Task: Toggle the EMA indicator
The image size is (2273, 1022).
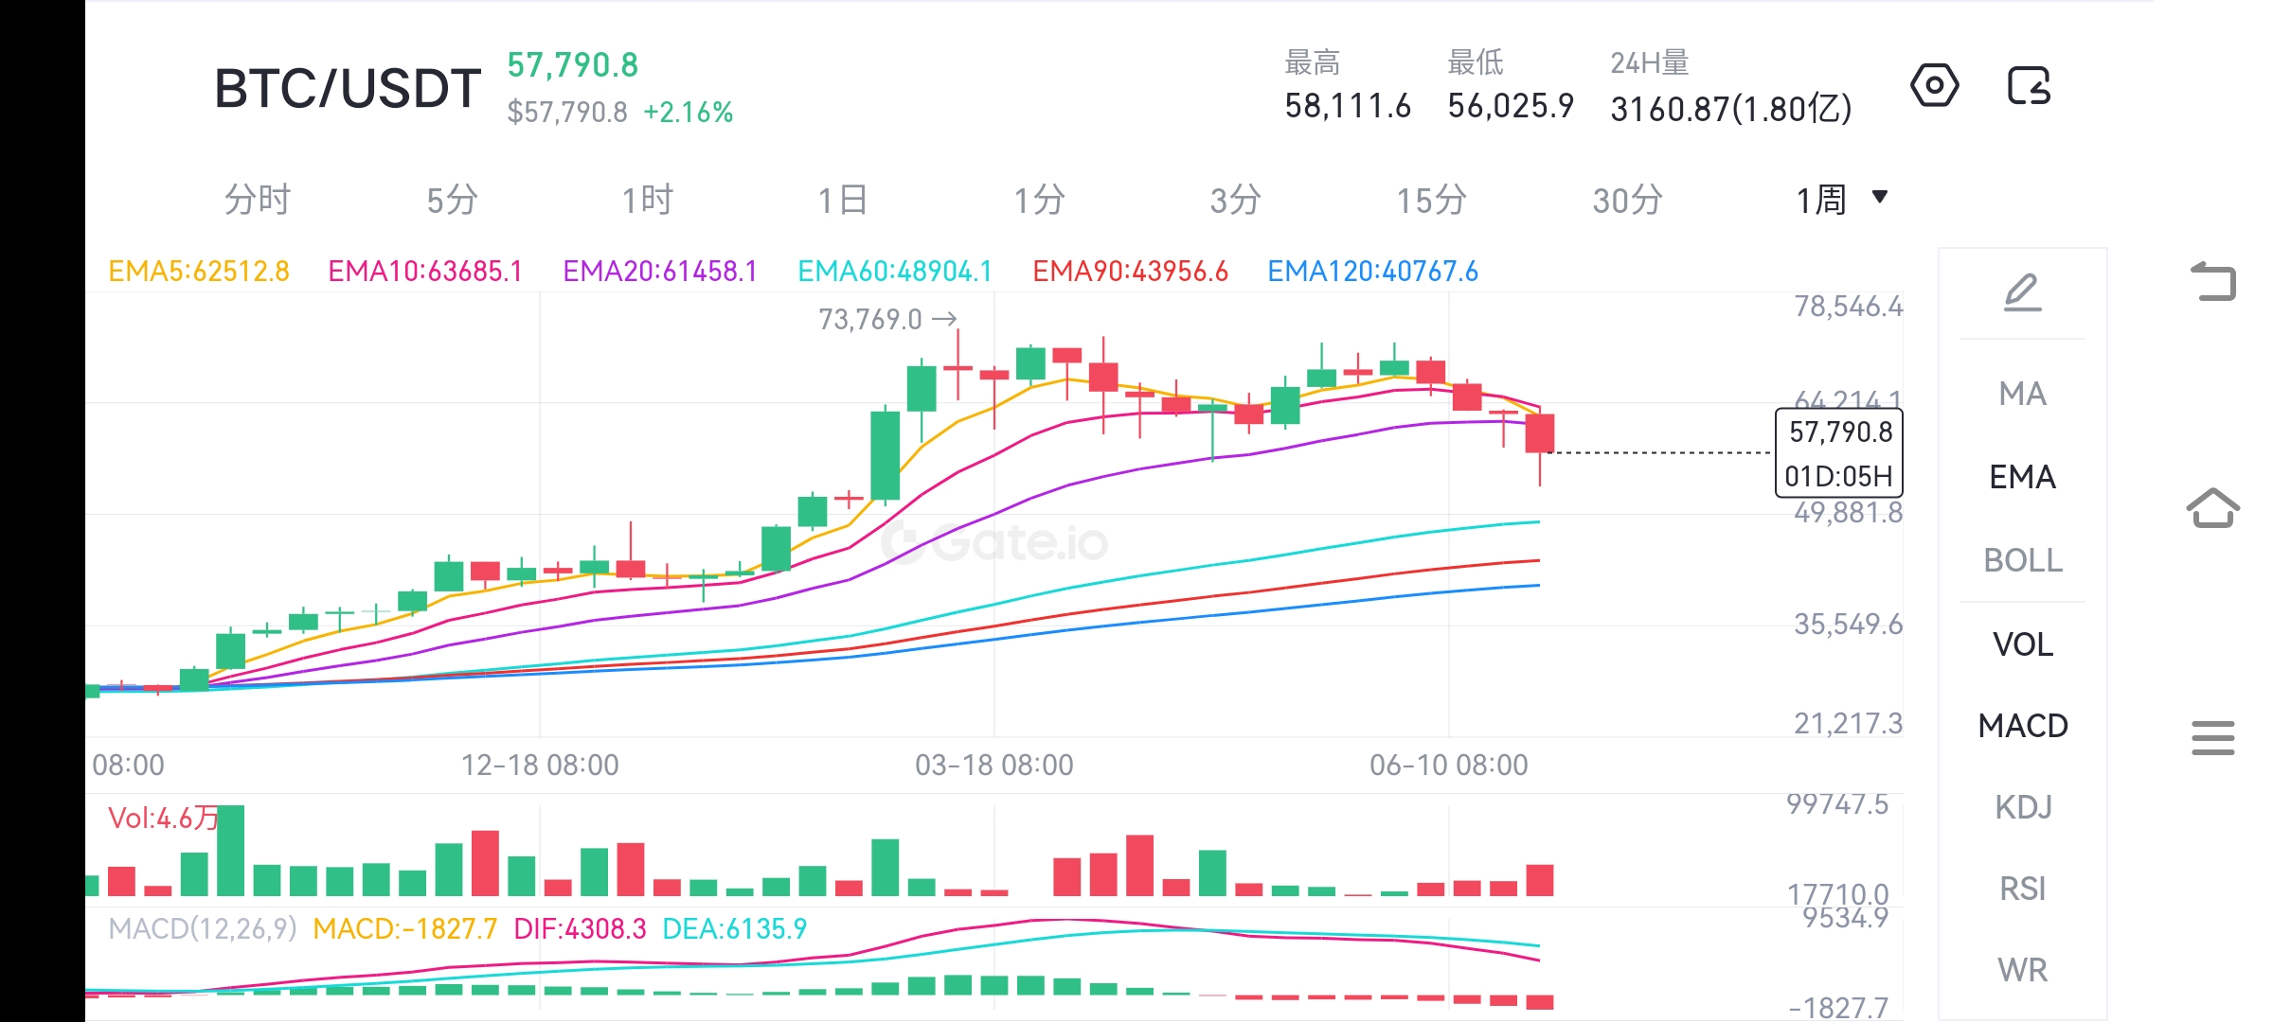Action: point(2022,477)
